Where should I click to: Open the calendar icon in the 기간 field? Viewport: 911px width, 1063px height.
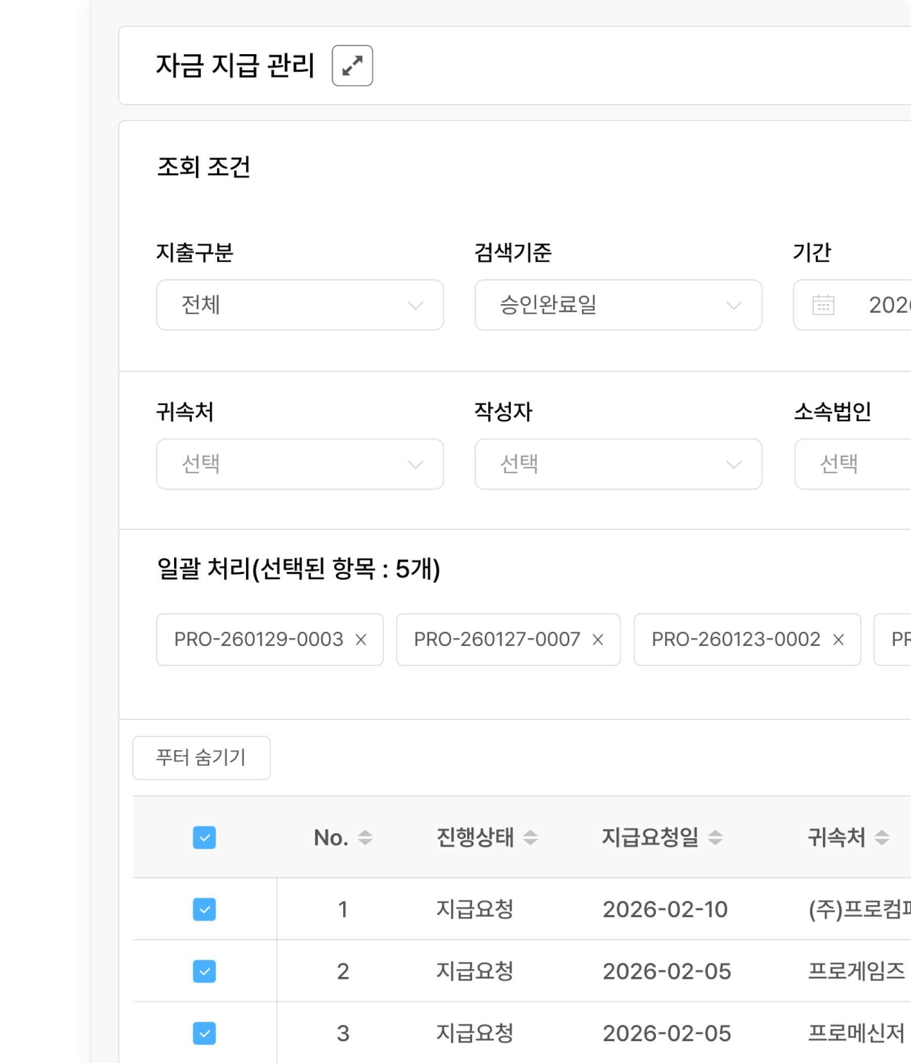pos(823,305)
